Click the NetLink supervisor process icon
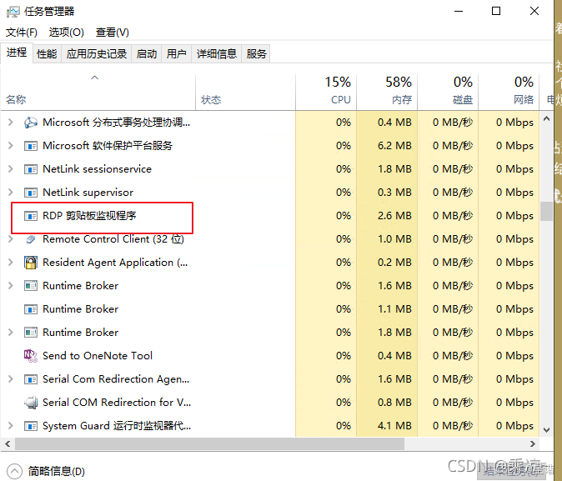 point(31,193)
